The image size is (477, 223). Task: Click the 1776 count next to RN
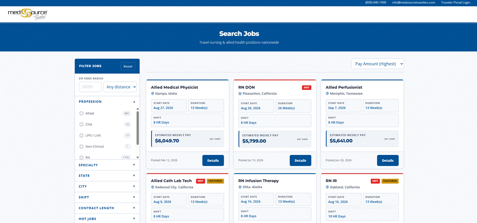[x=126, y=158]
